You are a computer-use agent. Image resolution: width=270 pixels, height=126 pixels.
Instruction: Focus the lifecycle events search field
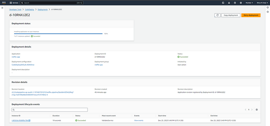[x=49, y=110]
